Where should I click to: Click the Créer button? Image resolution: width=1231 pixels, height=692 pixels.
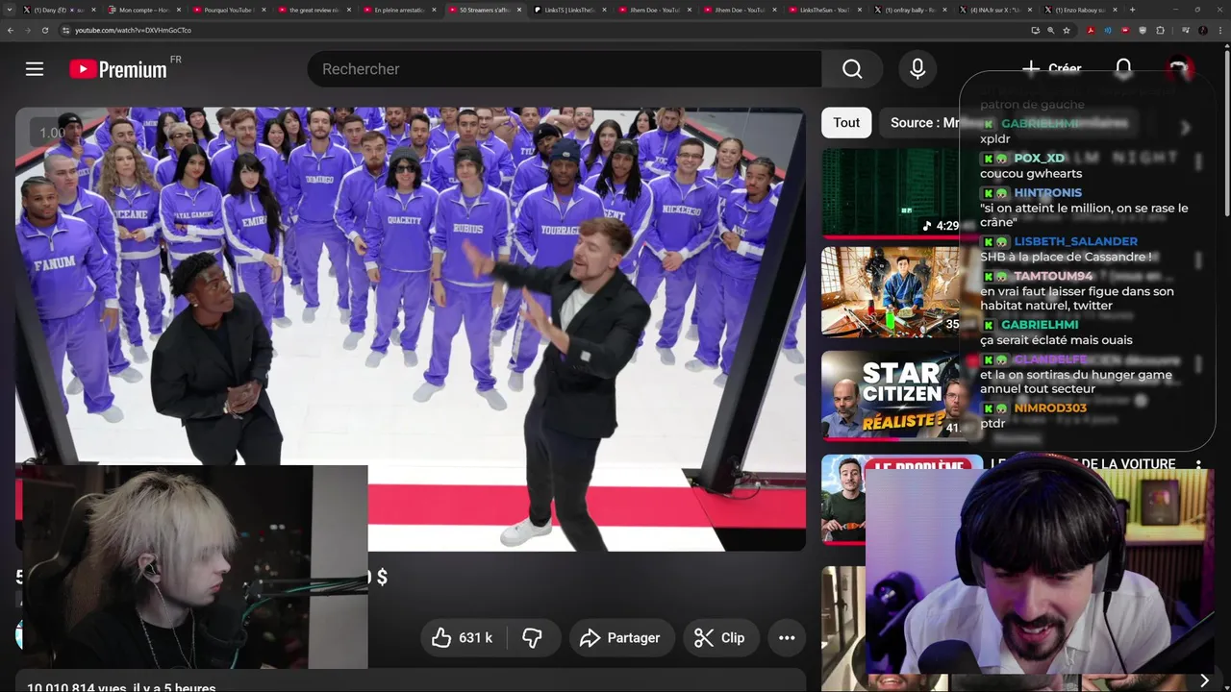[1051, 69]
